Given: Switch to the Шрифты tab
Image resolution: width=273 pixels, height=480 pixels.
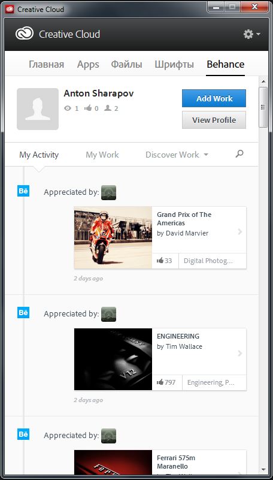Looking at the screenshot, I should click(174, 65).
